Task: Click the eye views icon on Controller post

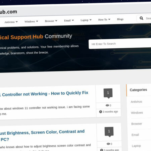Action: click(107, 105)
